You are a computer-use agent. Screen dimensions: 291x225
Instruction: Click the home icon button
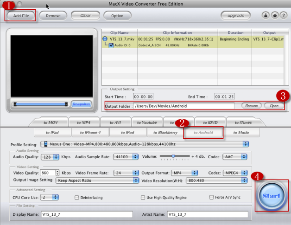click(275, 15)
